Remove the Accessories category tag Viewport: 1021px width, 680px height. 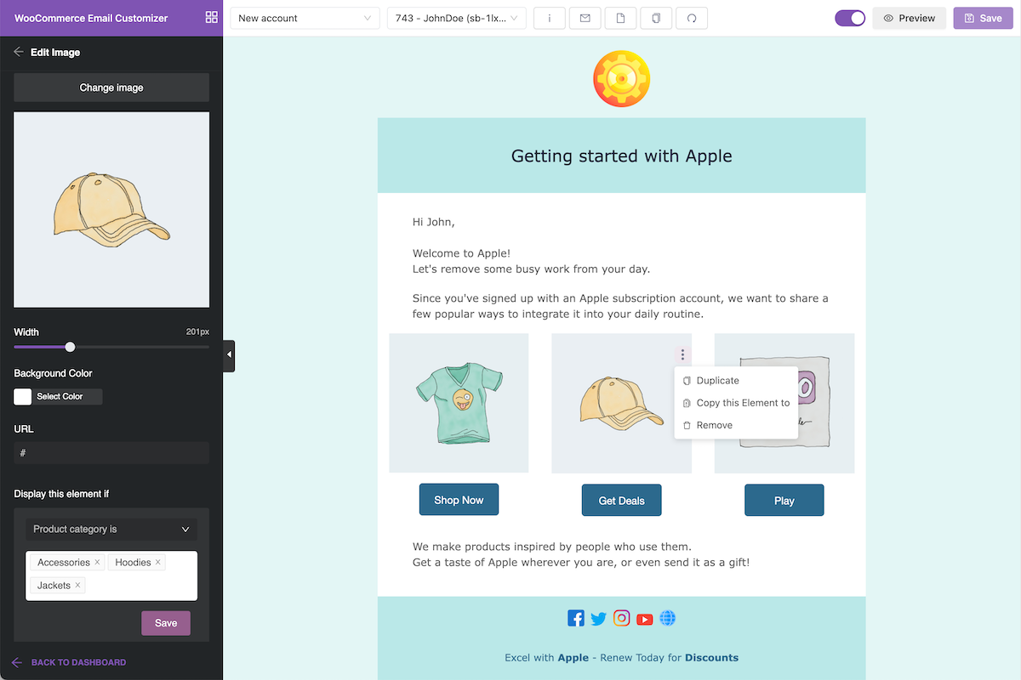point(97,563)
